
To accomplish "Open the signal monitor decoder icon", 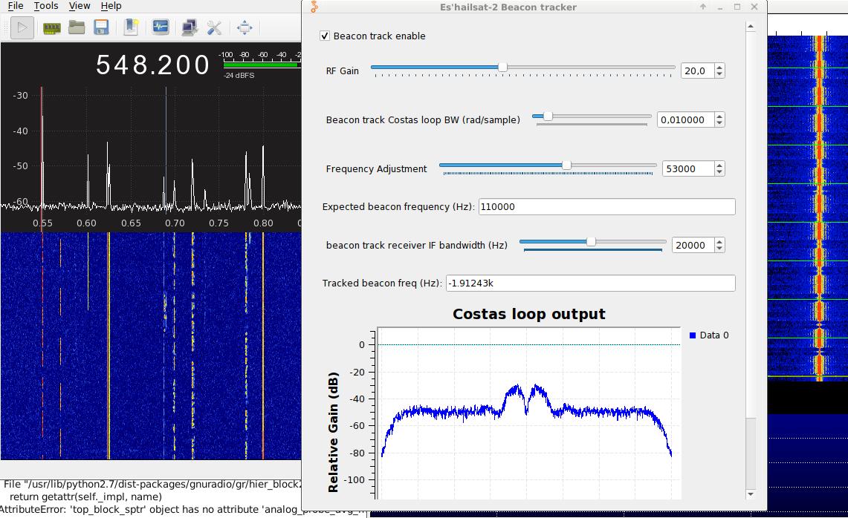I will tap(161, 27).
